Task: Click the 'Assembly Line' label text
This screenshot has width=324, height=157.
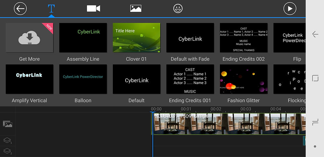Action: point(83,59)
